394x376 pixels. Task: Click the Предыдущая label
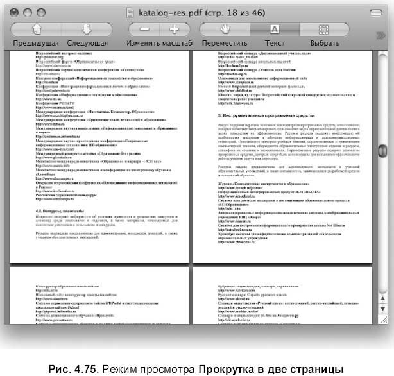click(36, 43)
